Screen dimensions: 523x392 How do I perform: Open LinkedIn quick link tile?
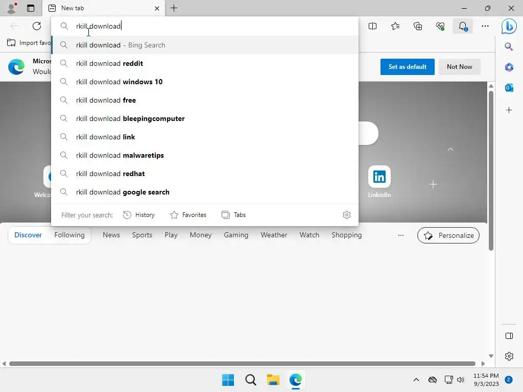(x=379, y=182)
